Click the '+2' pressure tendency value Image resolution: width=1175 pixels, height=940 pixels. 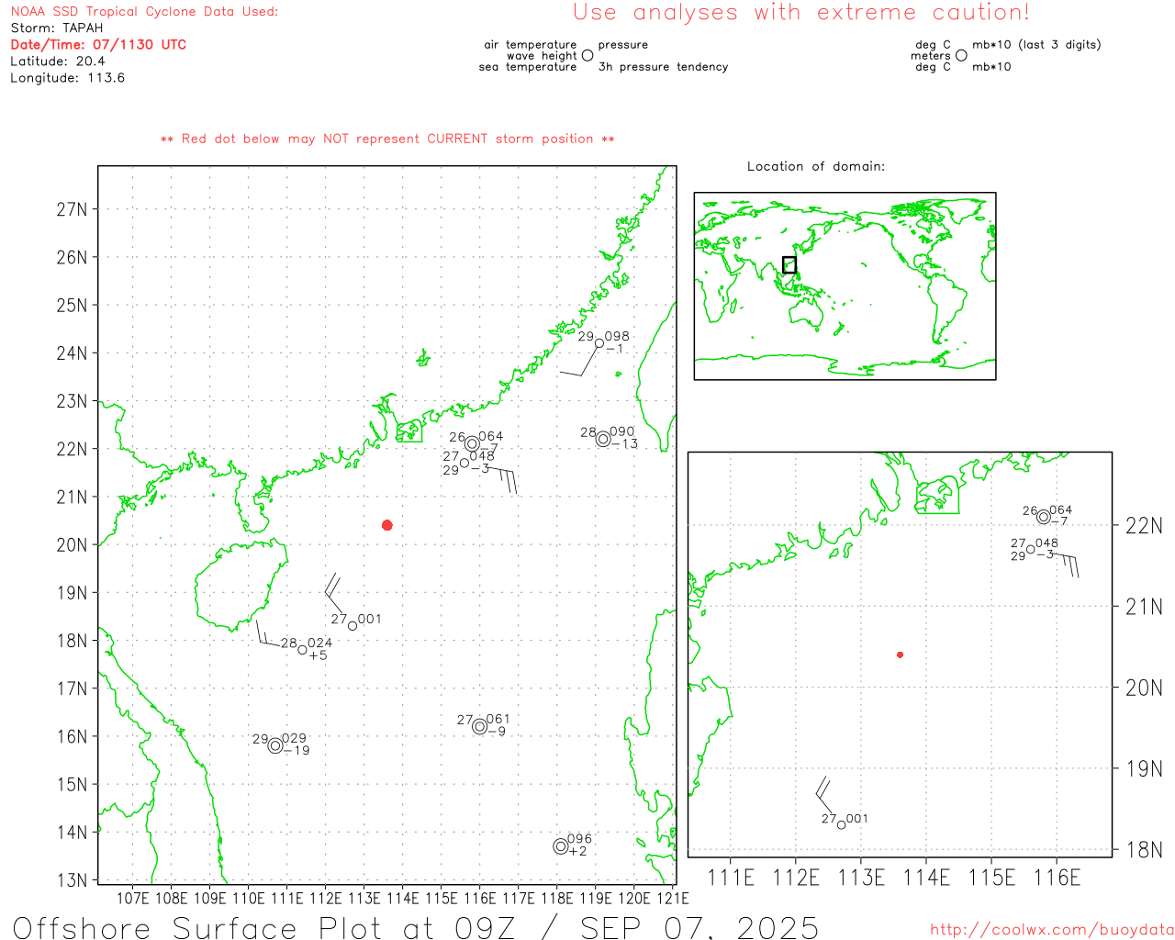click(x=577, y=852)
